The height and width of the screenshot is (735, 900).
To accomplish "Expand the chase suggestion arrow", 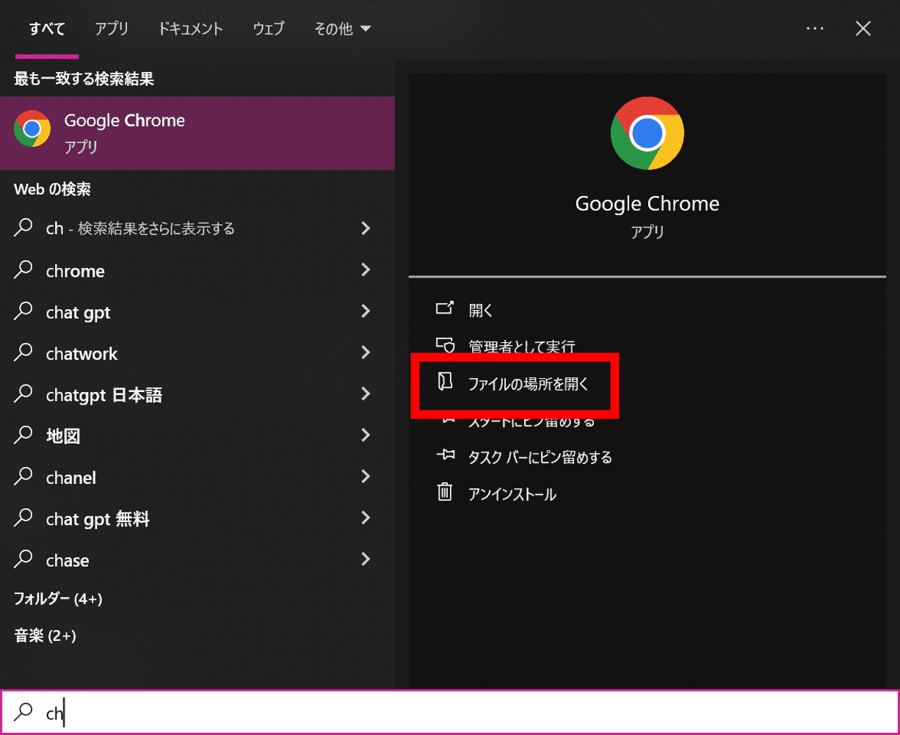I will coord(366,560).
